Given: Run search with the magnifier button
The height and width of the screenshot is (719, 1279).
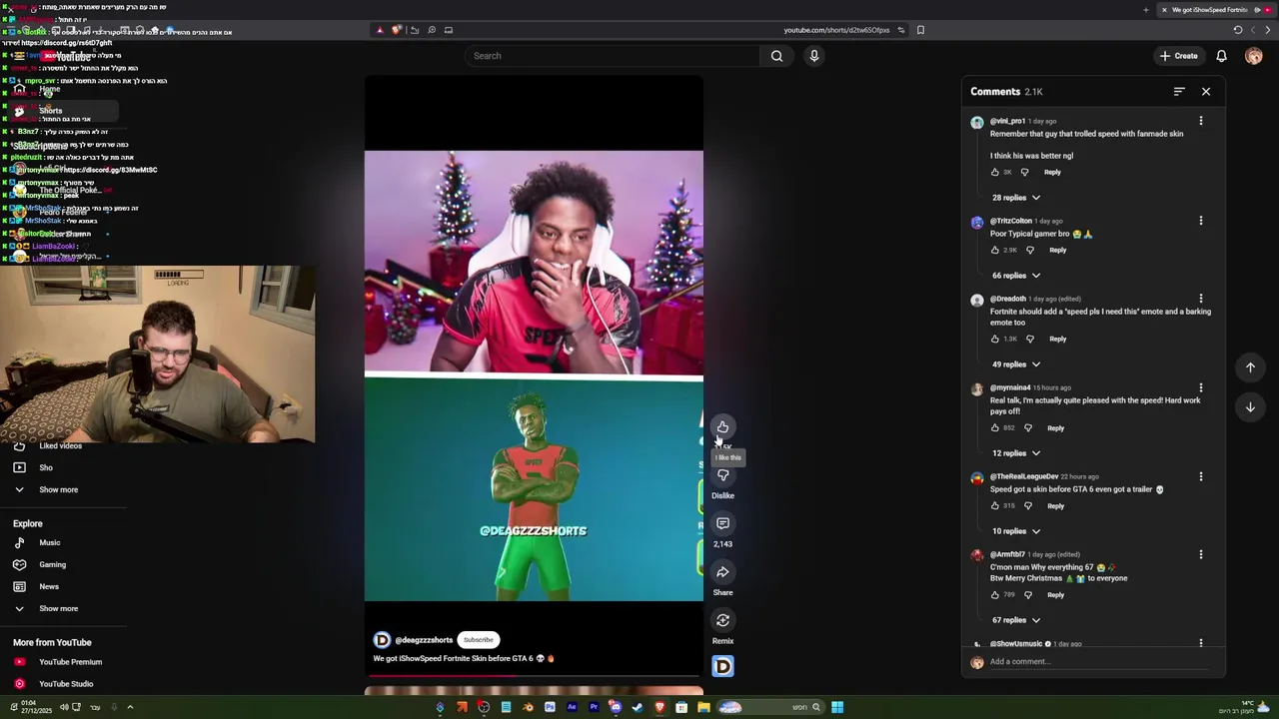Looking at the screenshot, I should [x=776, y=56].
